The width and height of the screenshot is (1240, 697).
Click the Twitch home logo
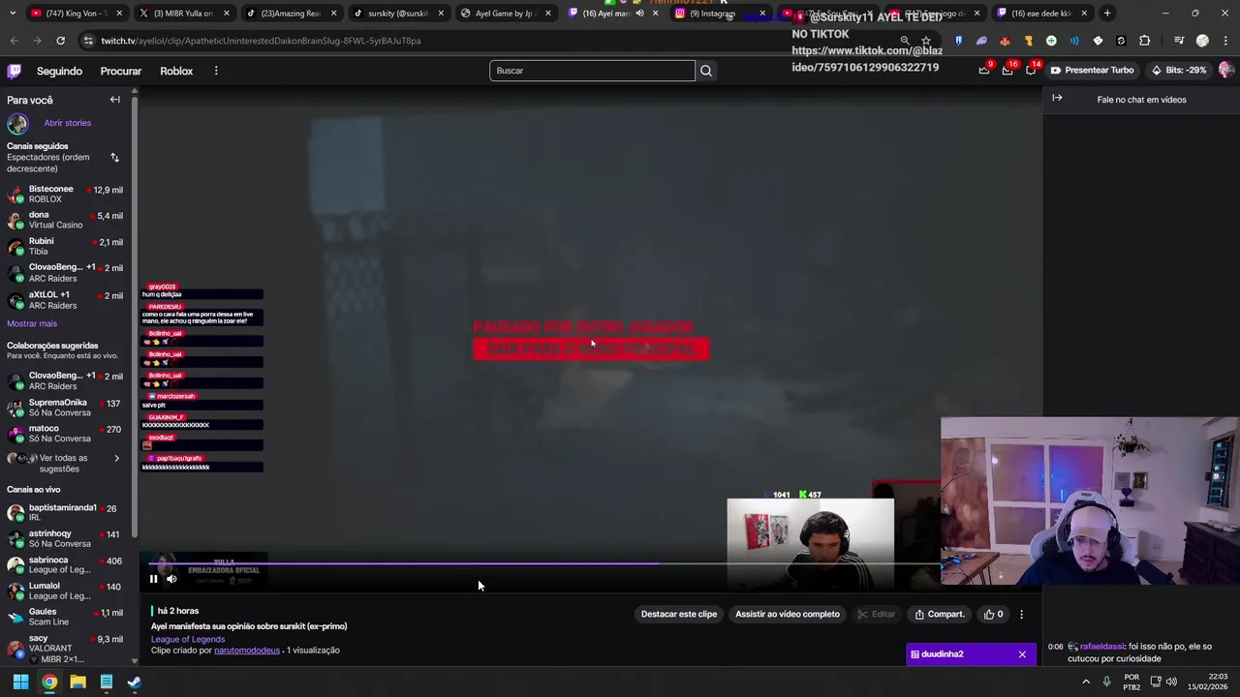pyautogui.click(x=15, y=71)
